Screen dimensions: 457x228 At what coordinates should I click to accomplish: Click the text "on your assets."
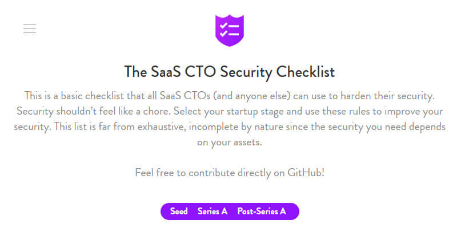[x=229, y=142]
